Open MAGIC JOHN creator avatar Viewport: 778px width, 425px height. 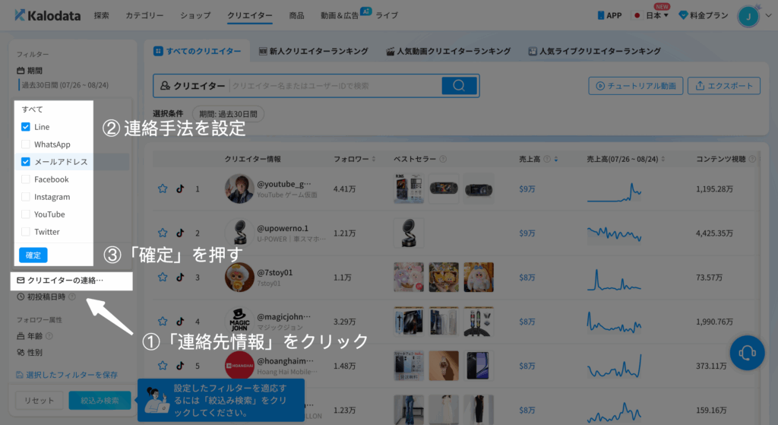239,322
